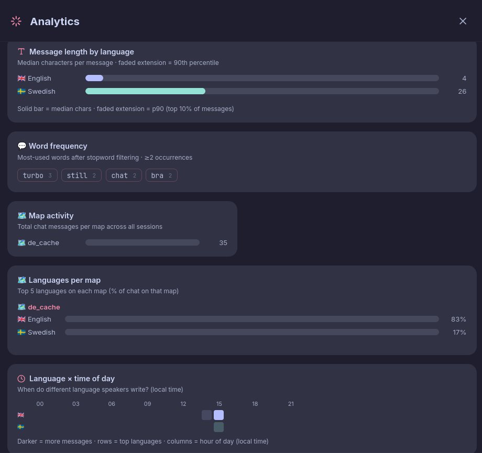
Task: Click Swedish 17% language bar
Action: [x=252, y=332]
